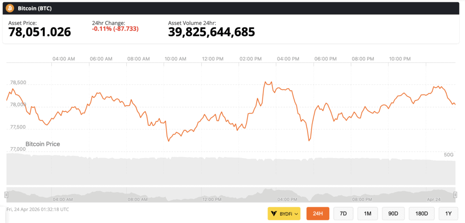Click the BYDFi logo icon
The image size is (465, 223).
(274, 213)
